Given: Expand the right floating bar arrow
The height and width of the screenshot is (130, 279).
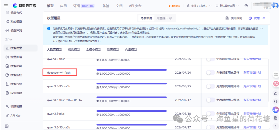Looking at the screenshot, I should pos(276,126).
